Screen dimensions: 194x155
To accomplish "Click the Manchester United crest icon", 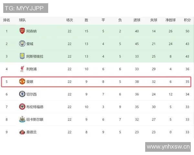I will pyautogui.click(x=22, y=82).
